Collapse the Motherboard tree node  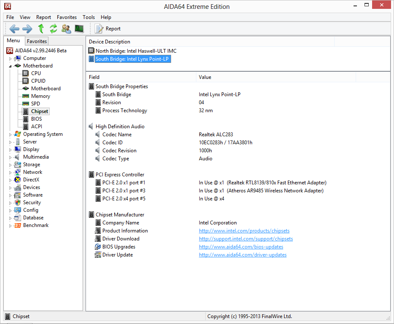tap(10, 66)
